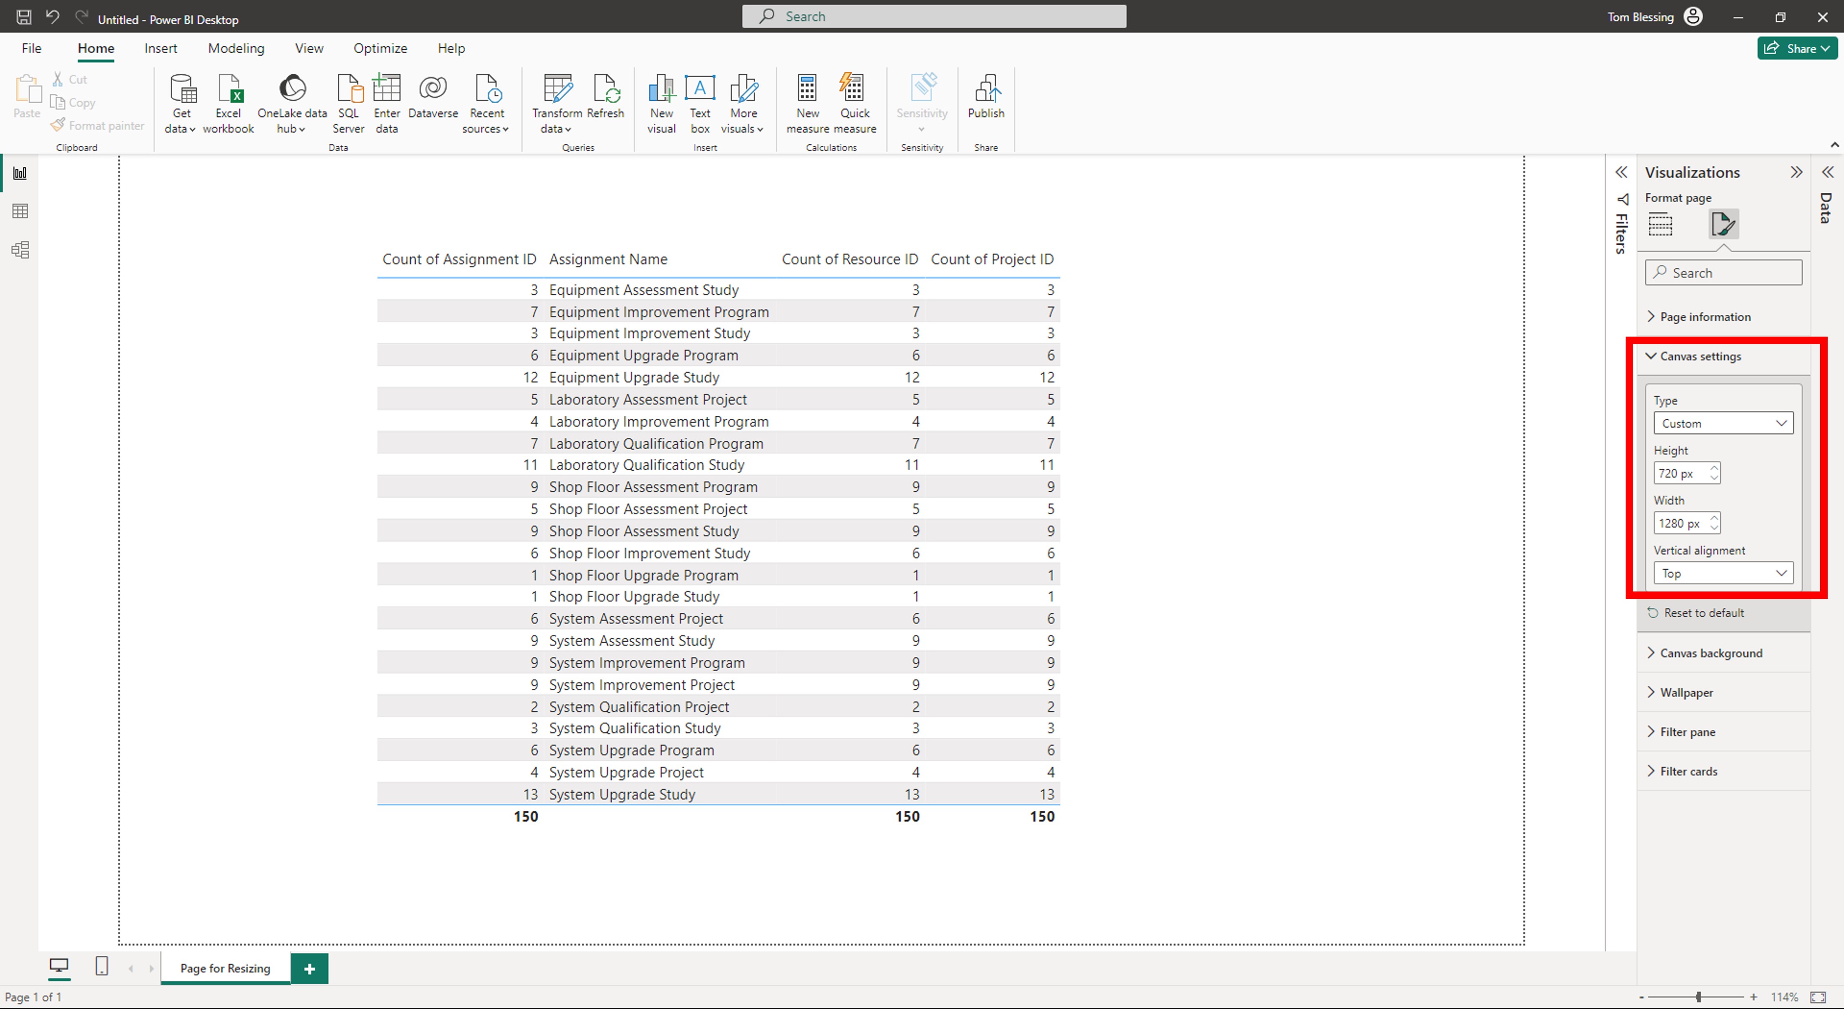Image resolution: width=1844 pixels, height=1009 pixels.
Task: Open the Excel workbook data source
Action: 228,90
